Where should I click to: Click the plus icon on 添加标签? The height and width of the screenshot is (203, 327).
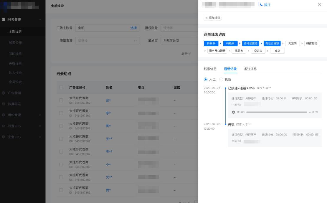click(207, 18)
